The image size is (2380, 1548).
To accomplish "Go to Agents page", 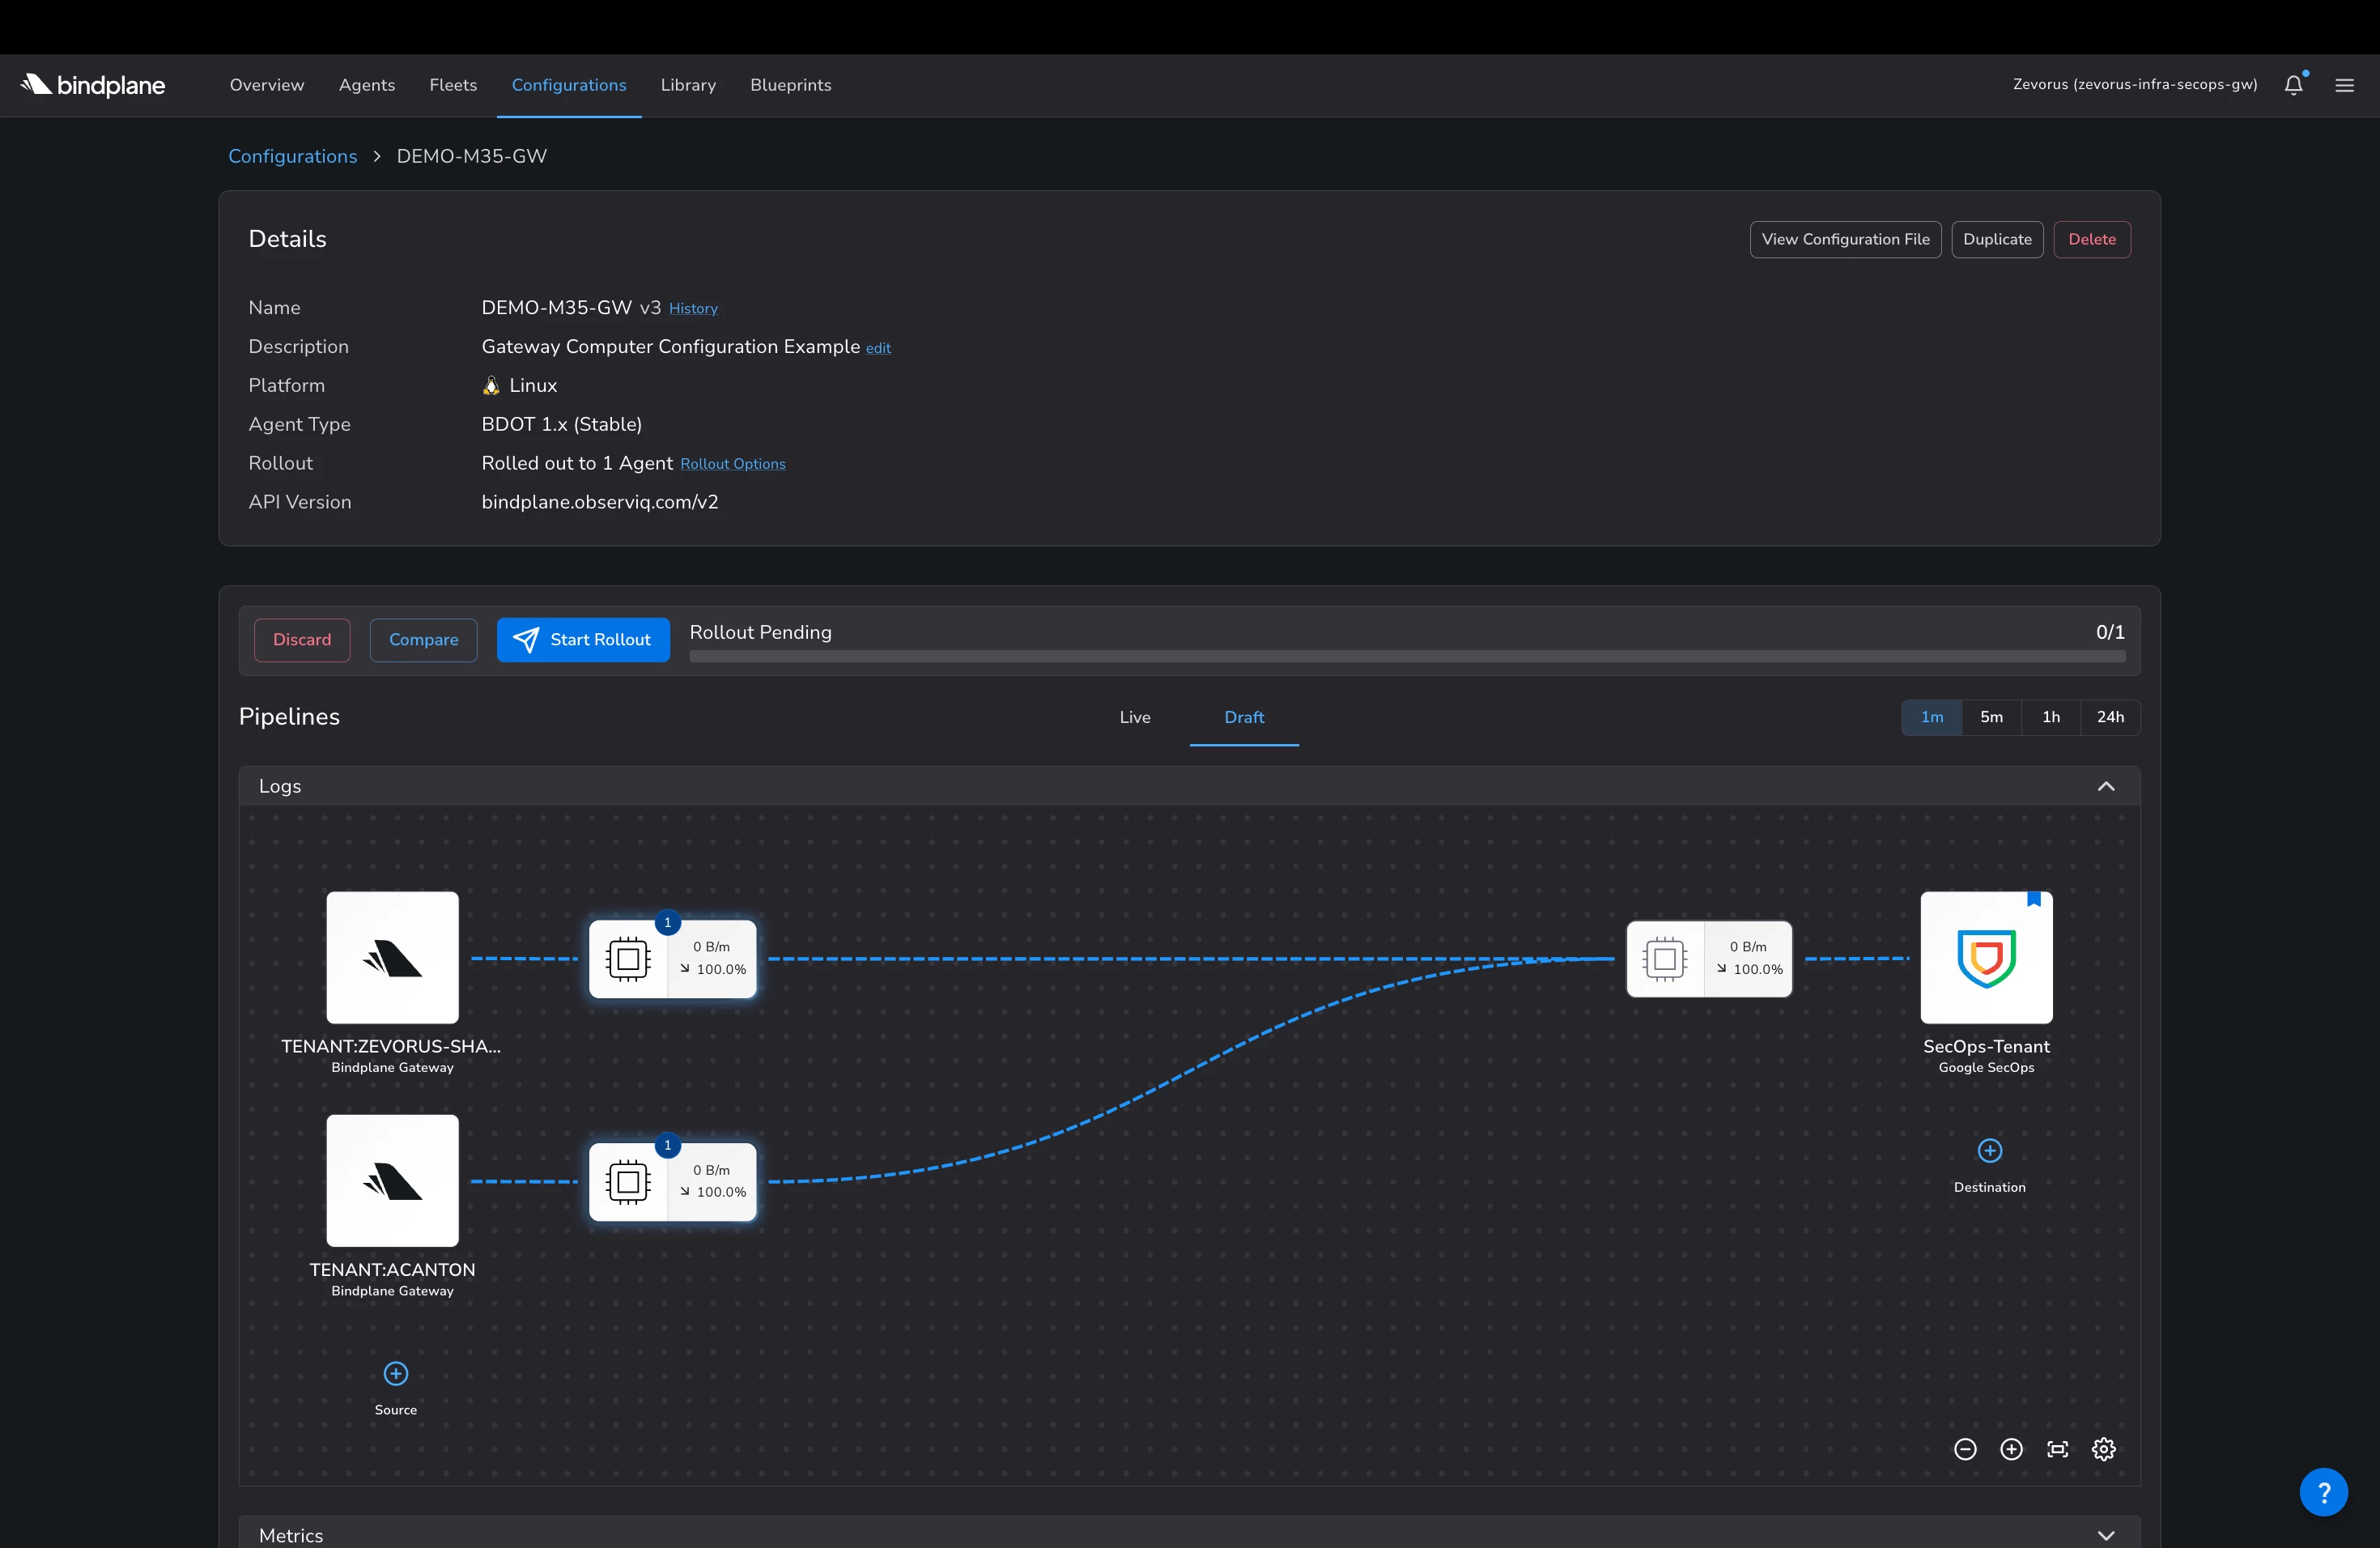I will (x=367, y=85).
